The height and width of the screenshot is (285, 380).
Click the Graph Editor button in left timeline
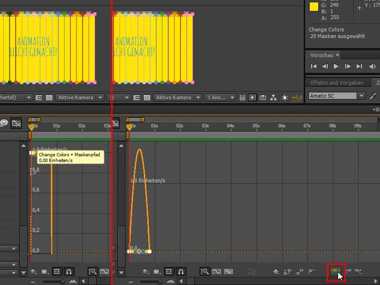point(17,123)
